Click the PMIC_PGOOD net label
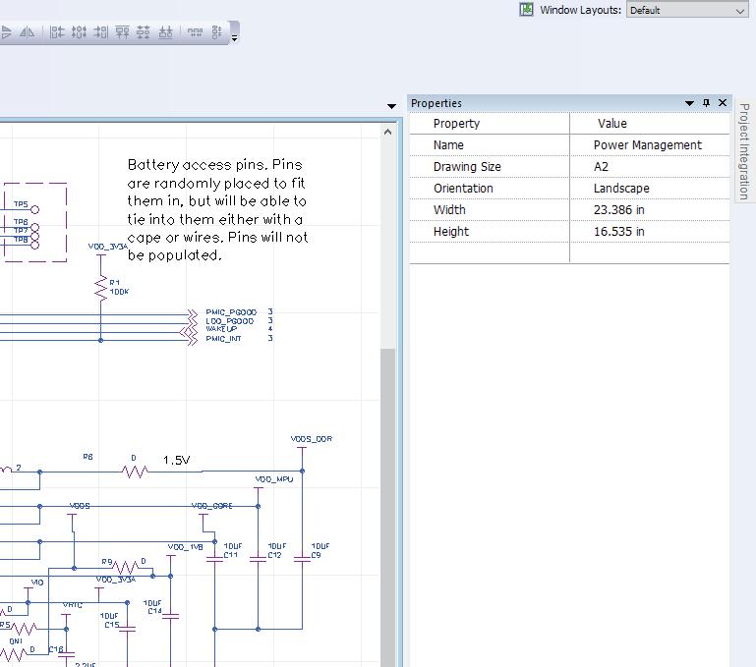This screenshot has height=667, width=756. (x=231, y=312)
